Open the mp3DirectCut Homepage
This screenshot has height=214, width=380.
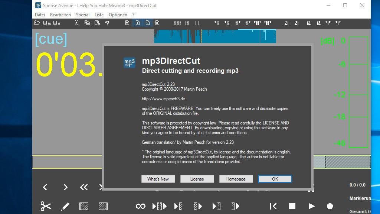click(x=236, y=179)
